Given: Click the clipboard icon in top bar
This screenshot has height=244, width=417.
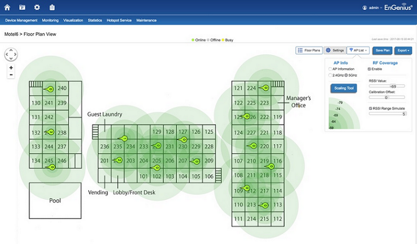Looking at the screenshot, I should (x=52, y=7).
